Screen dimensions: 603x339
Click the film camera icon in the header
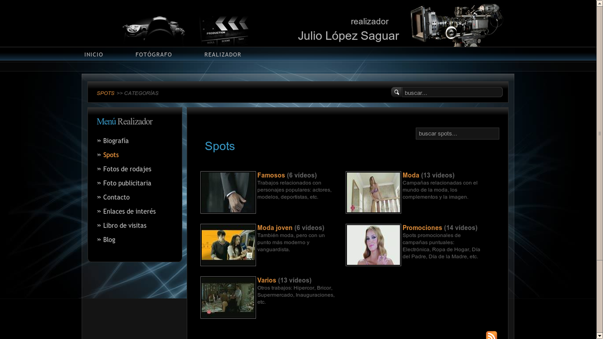(x=455, y=26)
